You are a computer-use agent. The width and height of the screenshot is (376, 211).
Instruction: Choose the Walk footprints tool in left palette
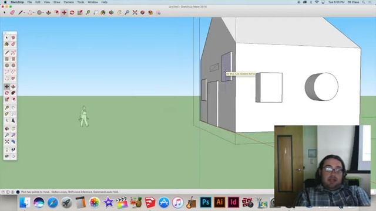pyautogui.click(x=14, y=150)
